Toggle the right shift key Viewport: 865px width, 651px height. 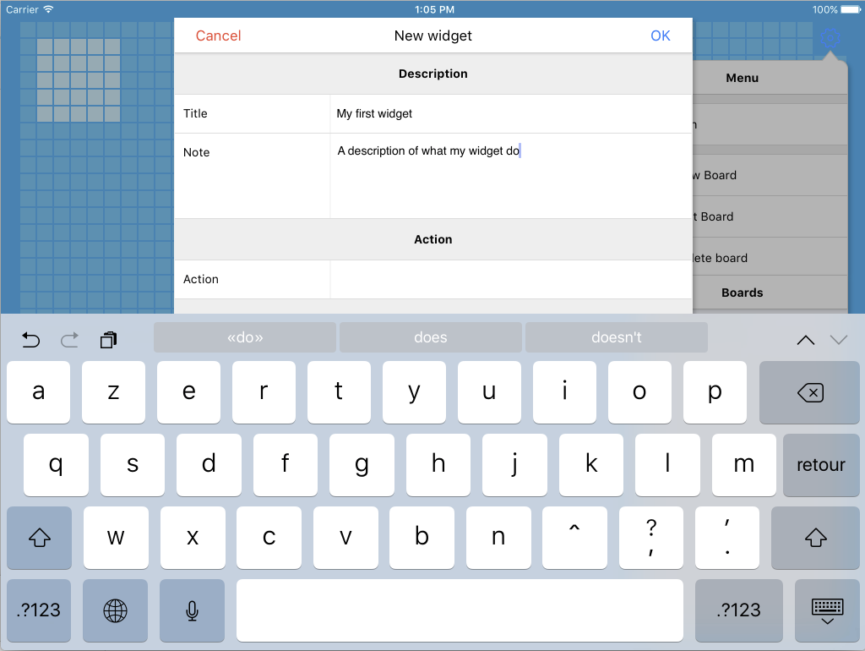[x=814, y=538]
